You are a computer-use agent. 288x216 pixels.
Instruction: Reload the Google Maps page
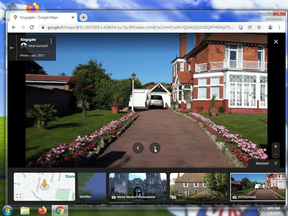32,27
